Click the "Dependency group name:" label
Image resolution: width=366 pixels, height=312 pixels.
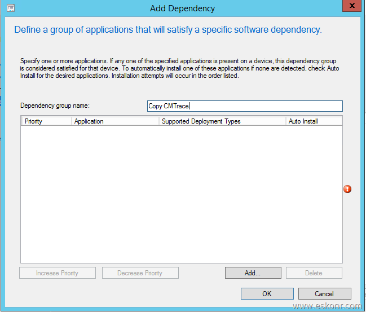(55, 106)
